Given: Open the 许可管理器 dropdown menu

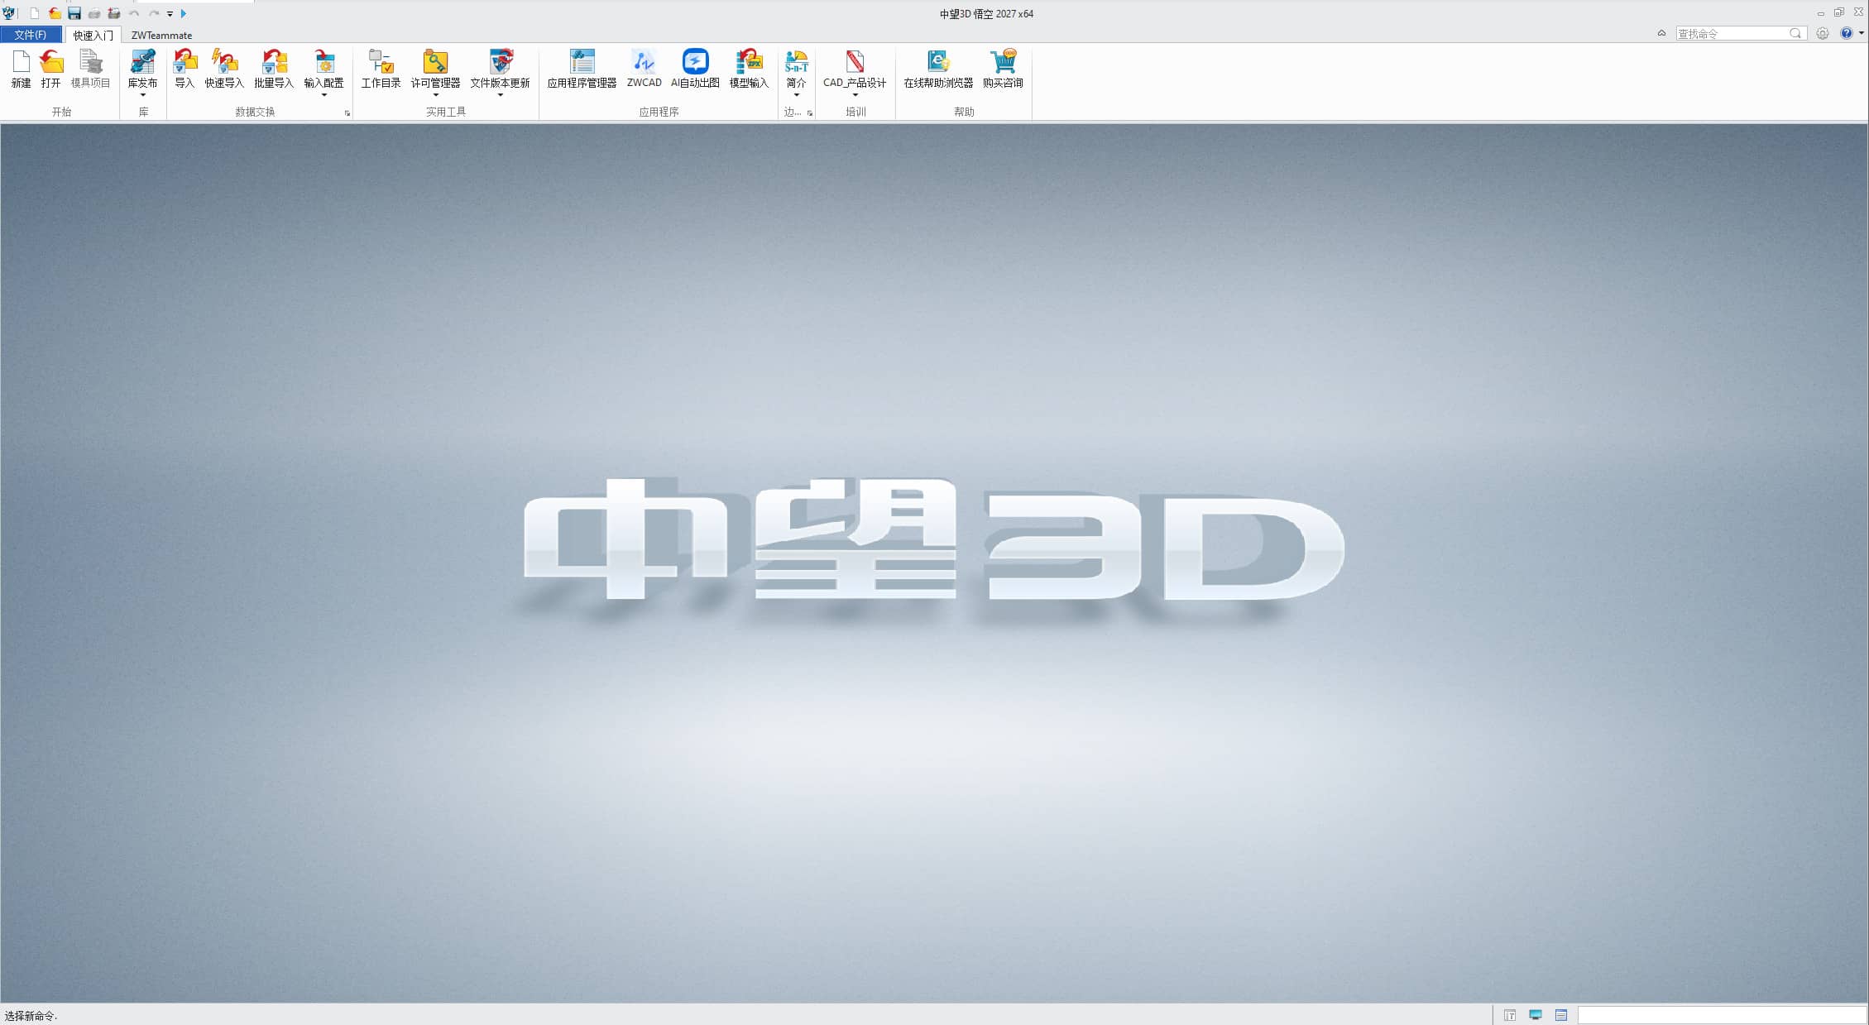Looking at the screenshot, I should coord(435,95).
